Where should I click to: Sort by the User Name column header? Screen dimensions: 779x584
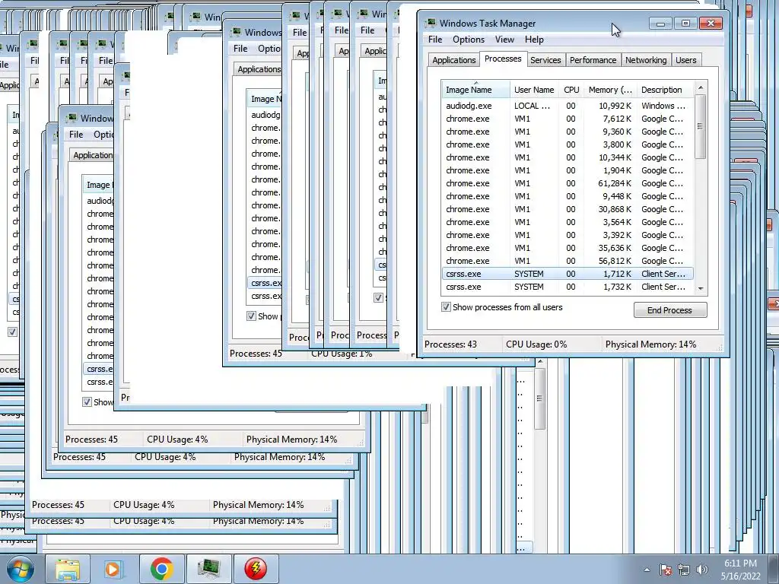pyautogui.click(x=534, y=90)
